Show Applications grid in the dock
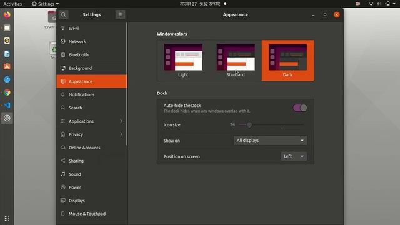The image size is (400, 225). click(x=7, y=218)
